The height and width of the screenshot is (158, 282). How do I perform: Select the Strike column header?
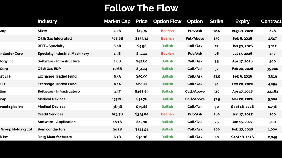tap(216, 21)
